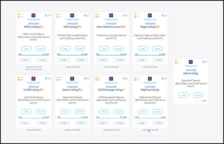224x144 pixels.
Task: Click the crown icon on the CoinW Listing card
Action: pyautogui.click(x=18, y=77)
